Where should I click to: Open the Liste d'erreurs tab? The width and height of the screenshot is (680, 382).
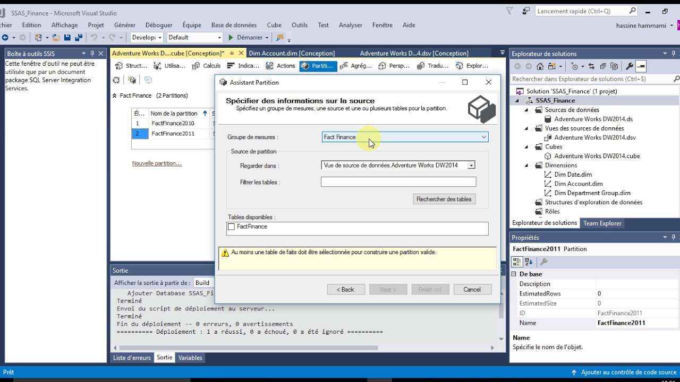[x=132, y=358]
